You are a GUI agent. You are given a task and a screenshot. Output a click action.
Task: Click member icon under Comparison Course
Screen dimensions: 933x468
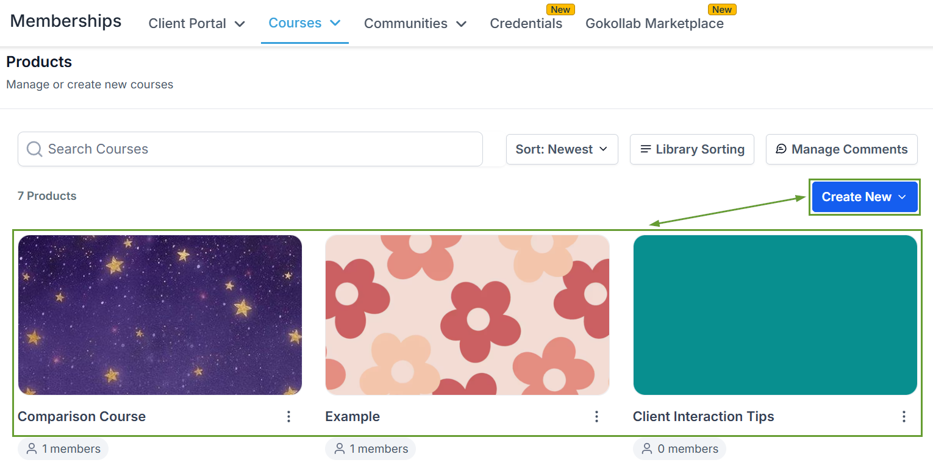32,449
